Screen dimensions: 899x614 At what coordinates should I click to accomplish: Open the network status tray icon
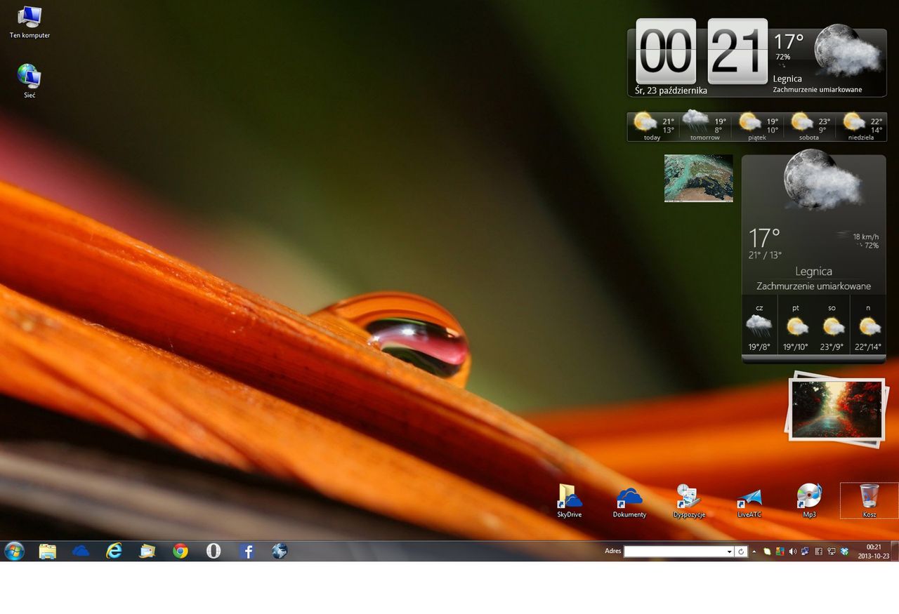coord(831,552)
